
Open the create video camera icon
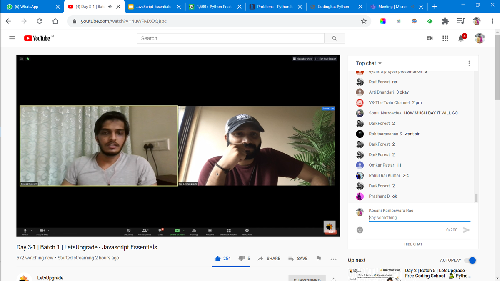click(x=430, y=38)
